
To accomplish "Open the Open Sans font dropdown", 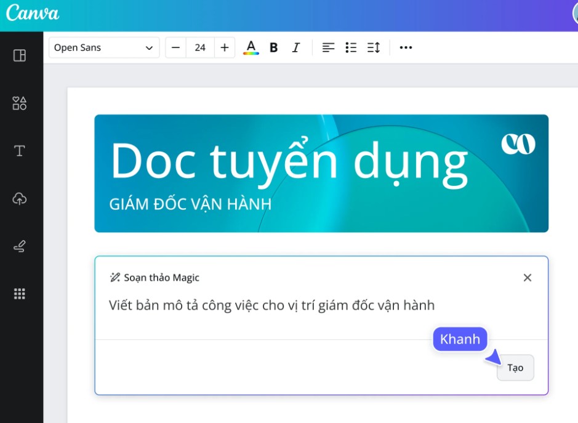I will point(104,47).
